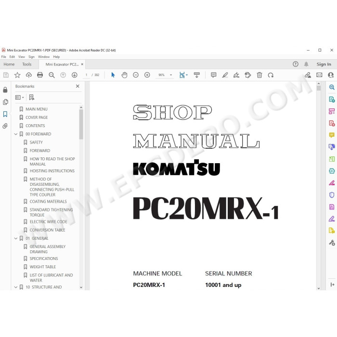Viewport: 337px width, 337px height.
Task: Share a link to the file
Action: tap(308, 75)
